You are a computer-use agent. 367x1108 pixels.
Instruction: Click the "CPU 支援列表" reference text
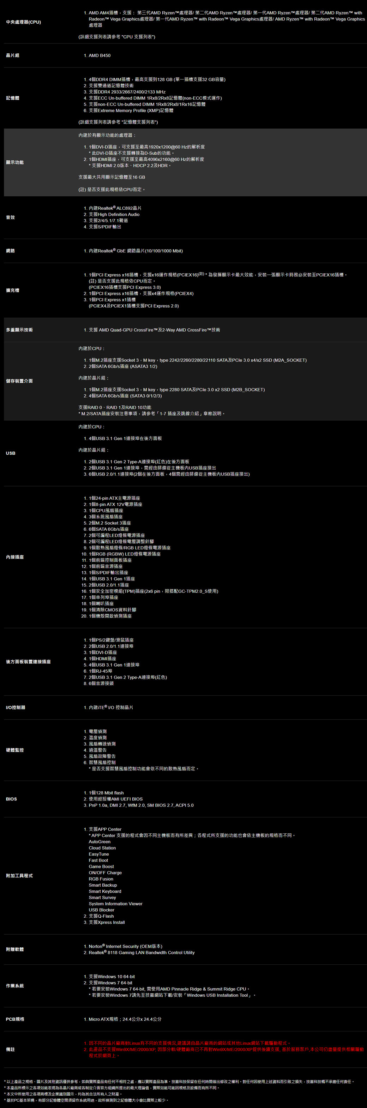(x=139, y=37)
